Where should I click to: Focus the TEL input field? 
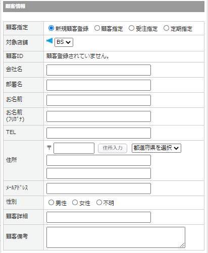[x=98, y=133]
